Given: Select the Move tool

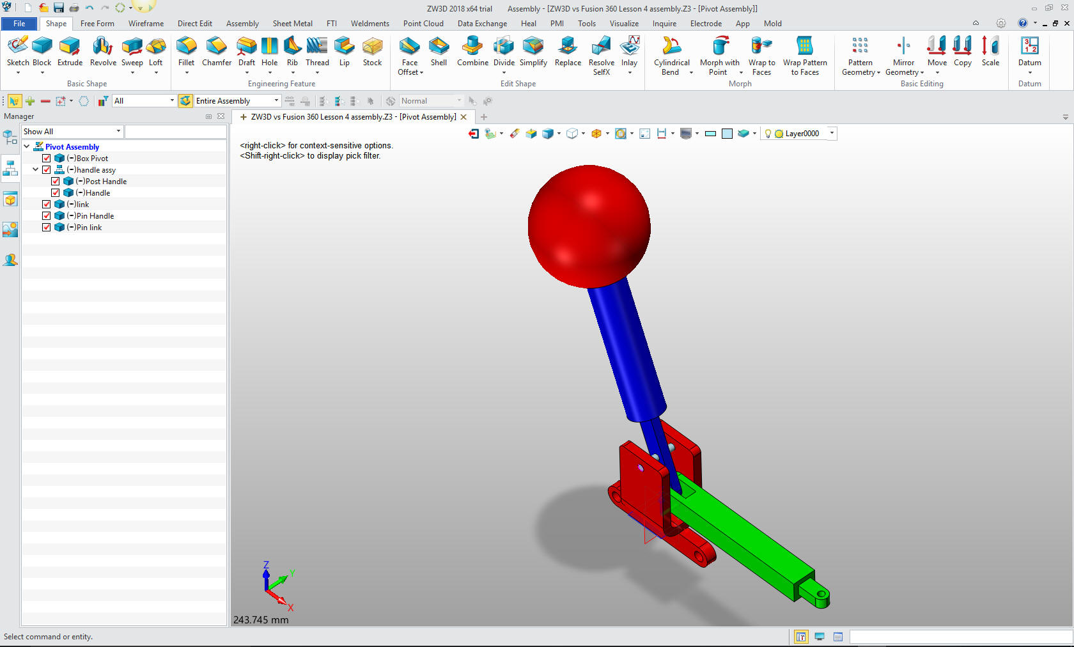Looking at the screenshot, I should click(x=937, y=51).
